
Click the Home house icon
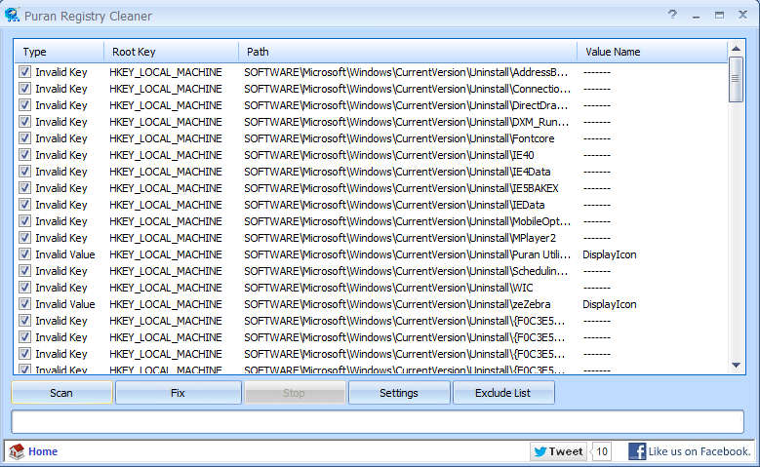click(x=17, y=451)
